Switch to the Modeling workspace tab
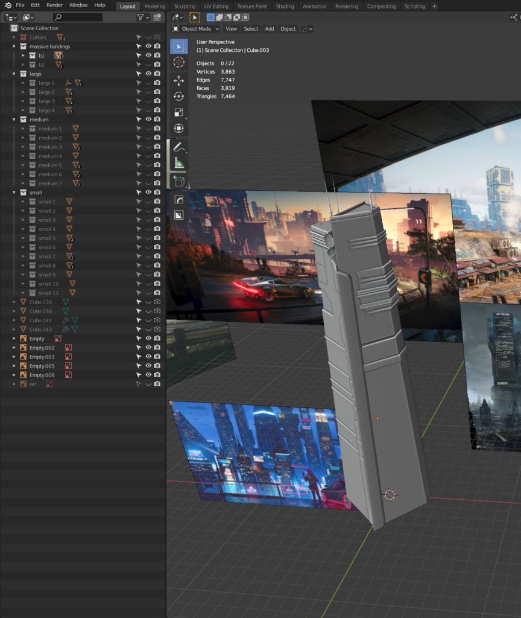Viewport: 521px width, 618px height. tap(155, 7)
